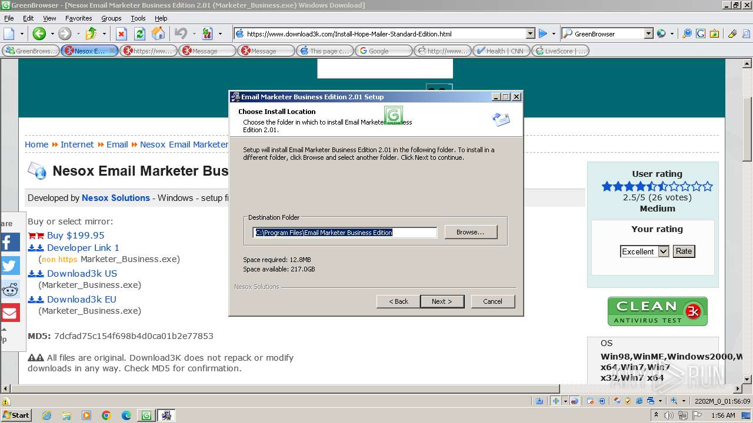
Task: Share the page via the Facebook icon
Action: [x=10, y=242]
